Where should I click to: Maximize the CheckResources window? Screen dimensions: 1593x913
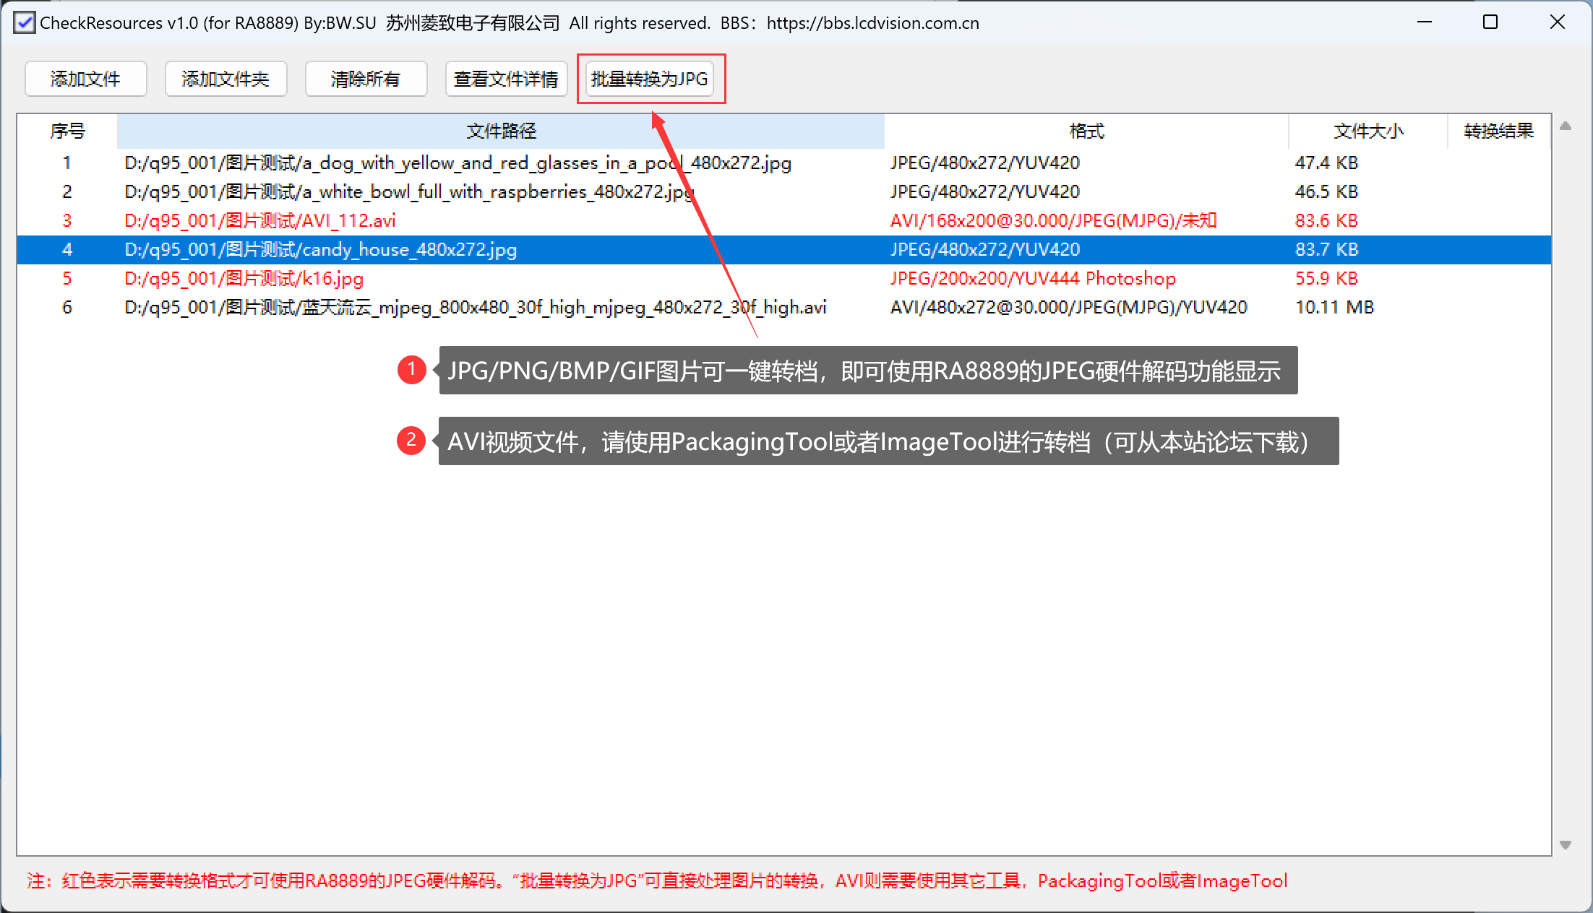tap(1490, 22)
